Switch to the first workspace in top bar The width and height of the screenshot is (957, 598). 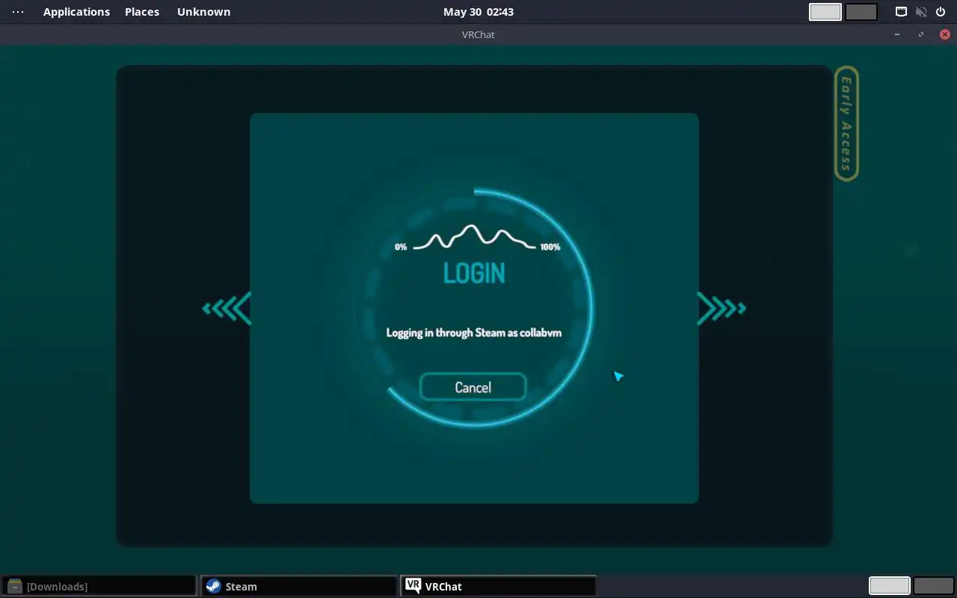point(825,12)
